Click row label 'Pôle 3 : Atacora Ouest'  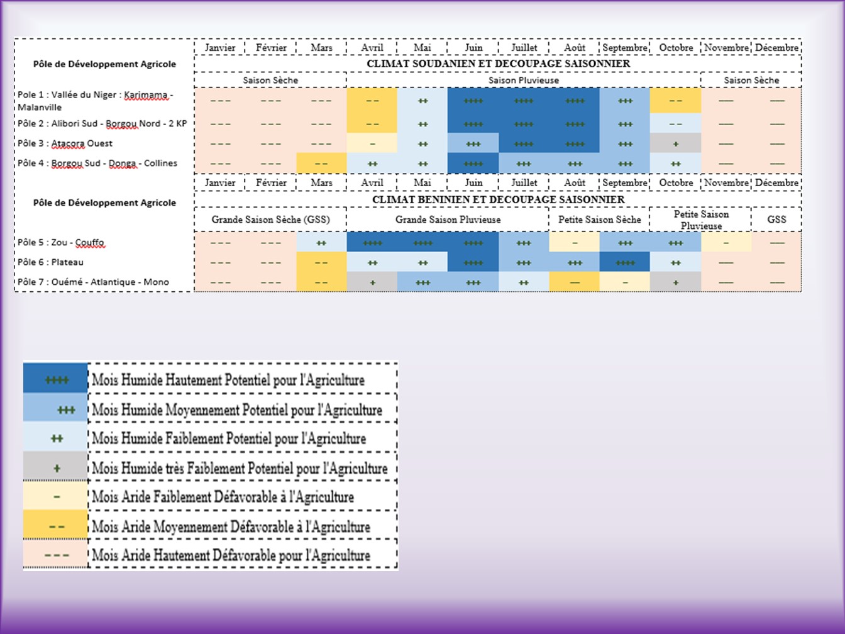point(65,143)
